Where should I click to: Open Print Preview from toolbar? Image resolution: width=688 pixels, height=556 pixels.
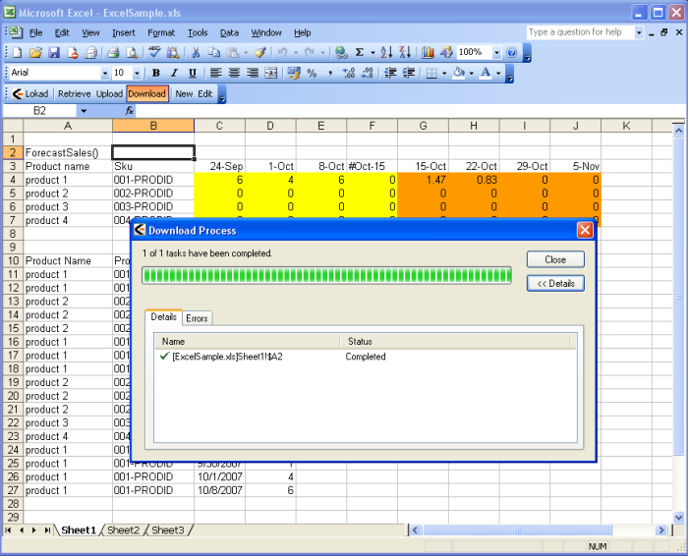tap(132, 53)
